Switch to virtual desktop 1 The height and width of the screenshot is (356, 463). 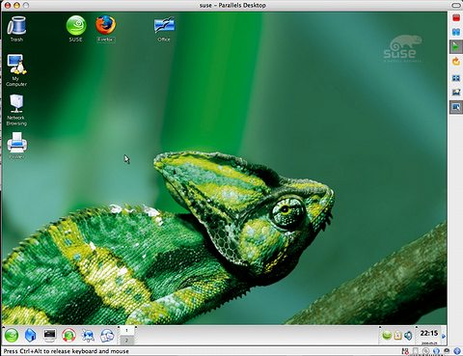(x=126, y=330)
